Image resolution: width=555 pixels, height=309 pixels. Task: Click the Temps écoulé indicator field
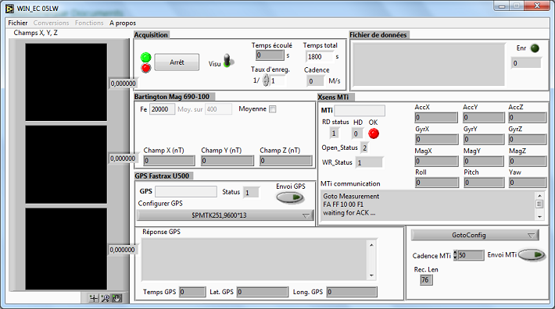(x=270, y=55)
